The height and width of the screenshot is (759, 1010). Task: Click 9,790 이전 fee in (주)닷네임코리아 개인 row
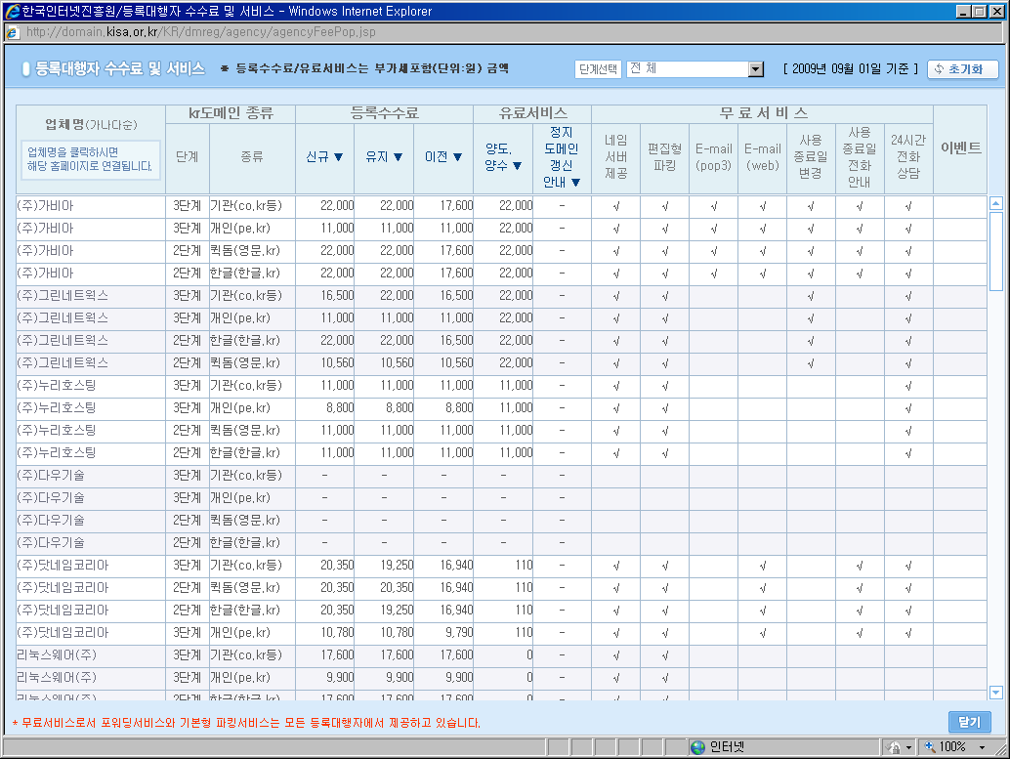[459, 633]
